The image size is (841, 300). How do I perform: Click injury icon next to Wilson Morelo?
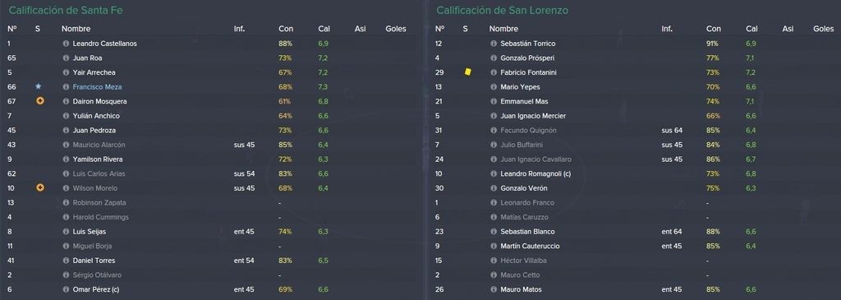click(39, 188)
